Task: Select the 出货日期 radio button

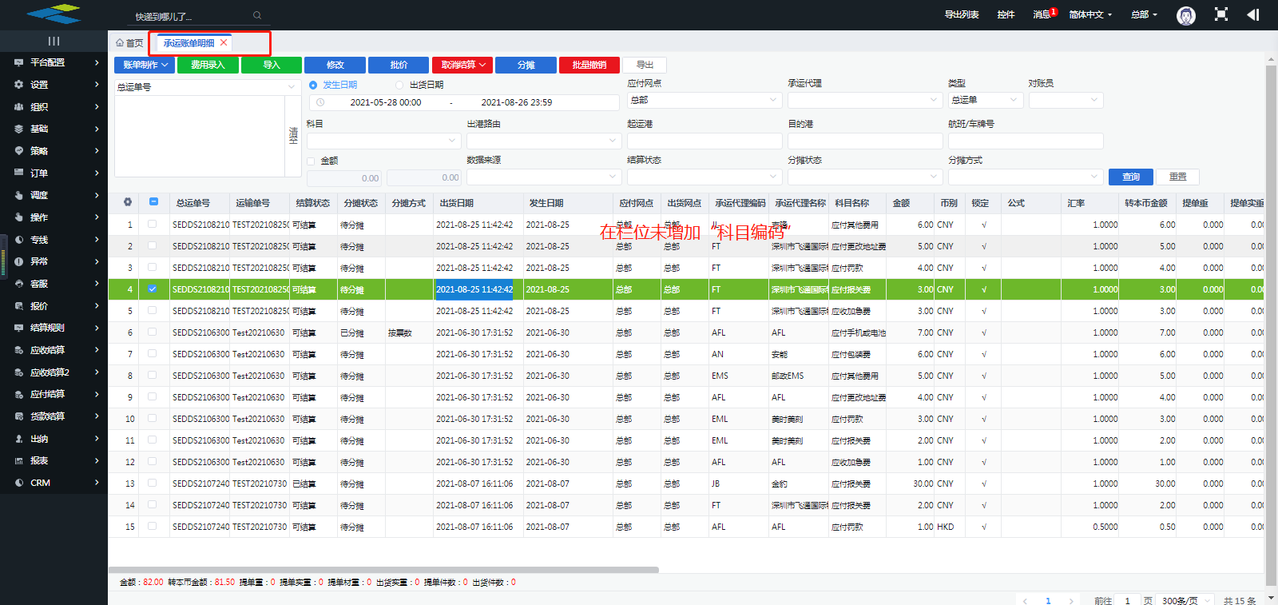Action: (399, 85)
